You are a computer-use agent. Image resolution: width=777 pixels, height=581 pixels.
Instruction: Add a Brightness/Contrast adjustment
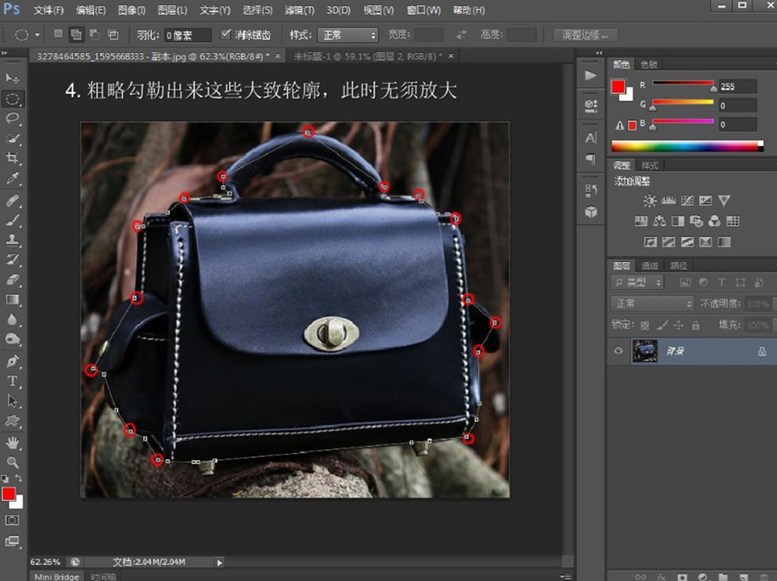[x=649, y=201]
